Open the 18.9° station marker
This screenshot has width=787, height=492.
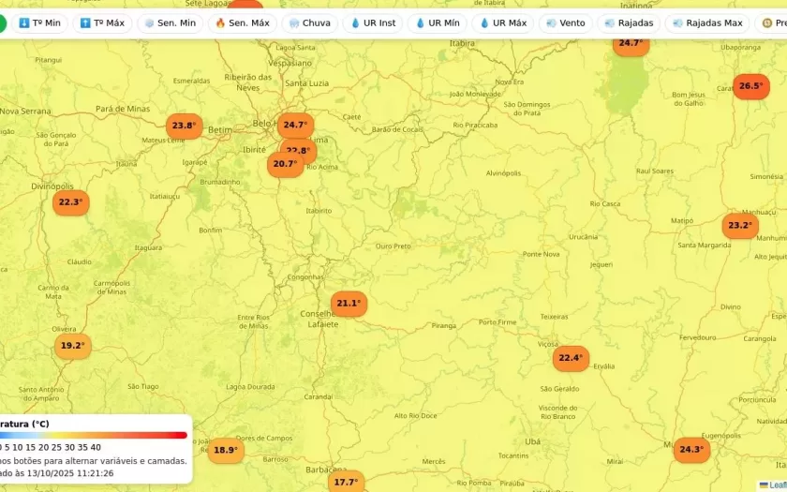pyautogui.click(x=226, y=451)
